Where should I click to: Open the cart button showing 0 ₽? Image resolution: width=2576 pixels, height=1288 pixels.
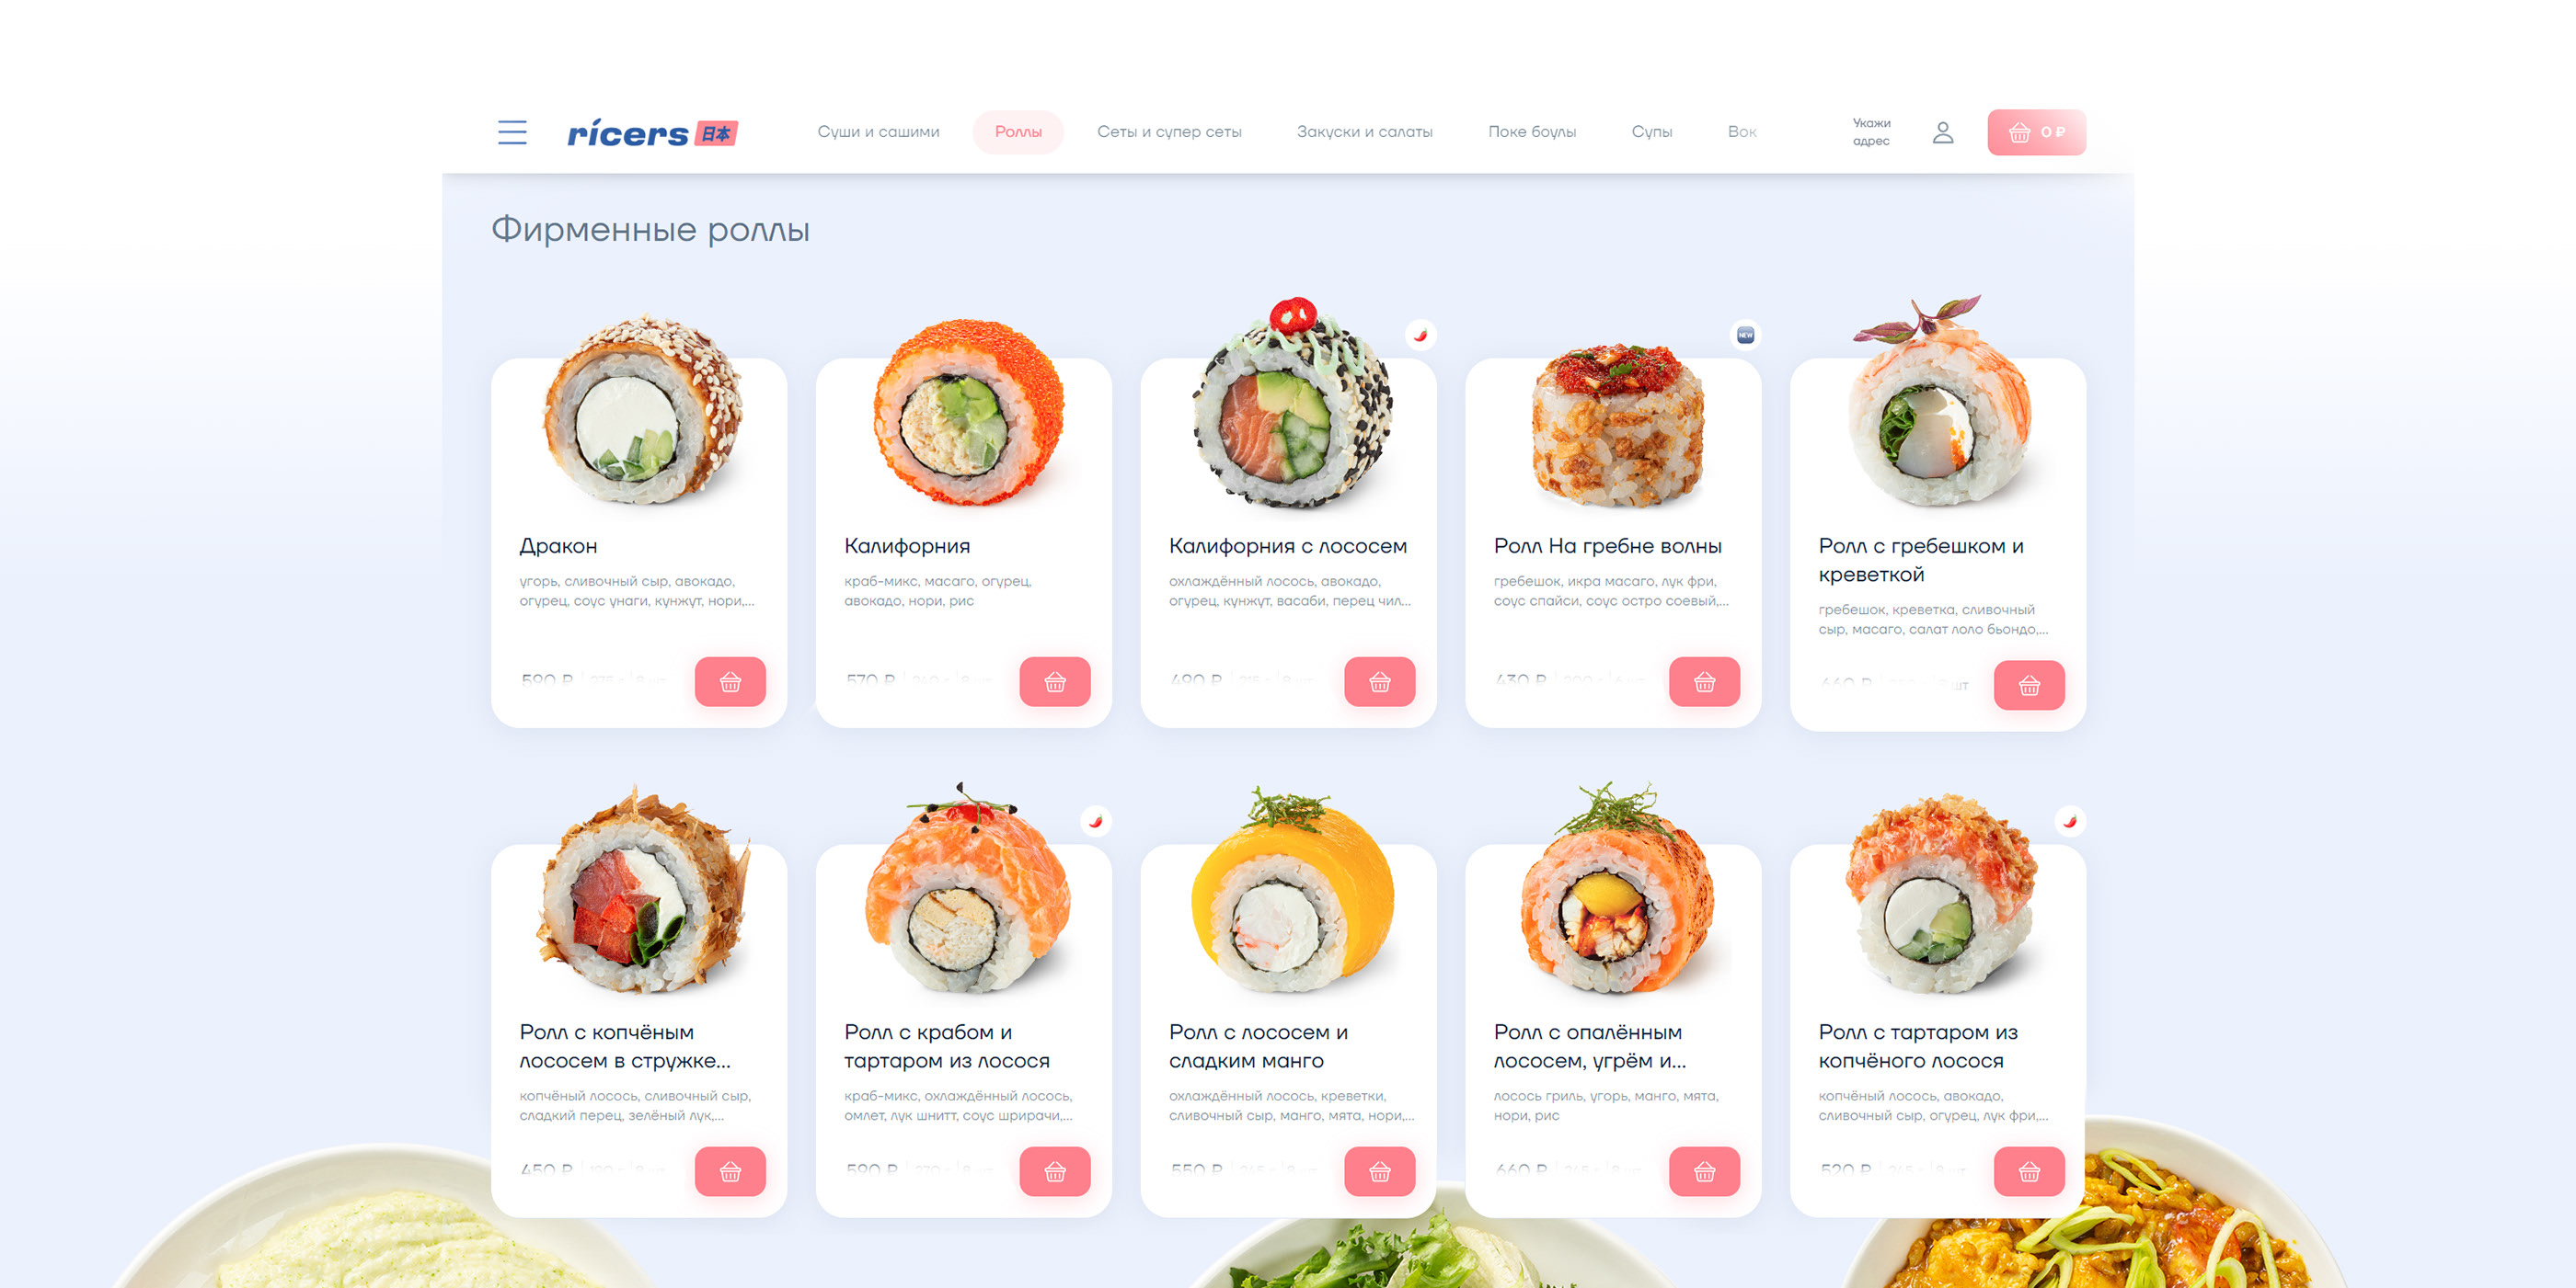tap(2036, 131)
